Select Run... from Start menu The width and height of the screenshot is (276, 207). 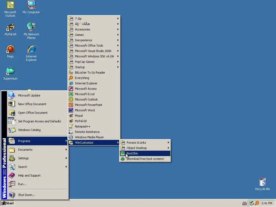pos(37,184)
